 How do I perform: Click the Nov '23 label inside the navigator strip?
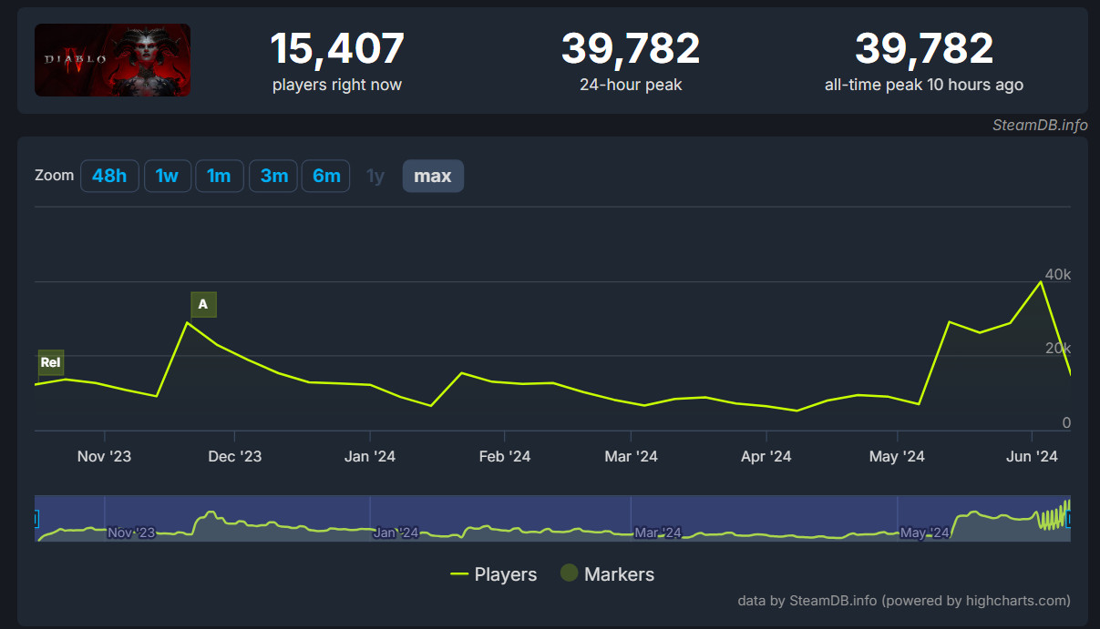131,533
